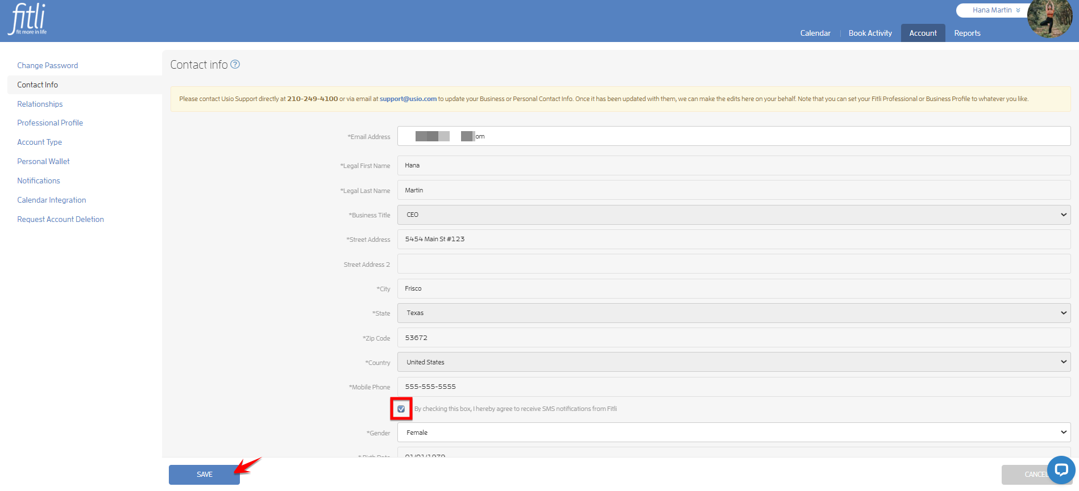Image resolution: width=1079 pixels, height=491 pixels.
Task: Open Change Password in sidebar
Action: [x=48, y=65]
